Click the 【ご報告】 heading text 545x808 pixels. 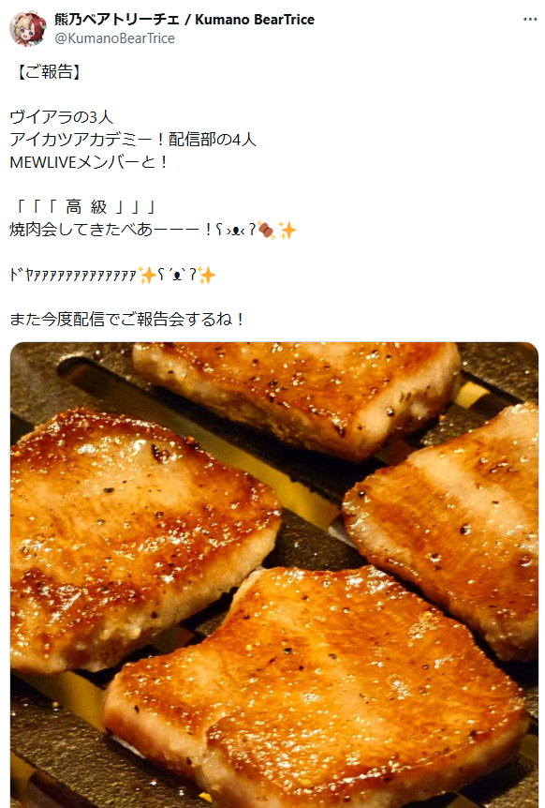pyautogui.click(x=49, y=72)
